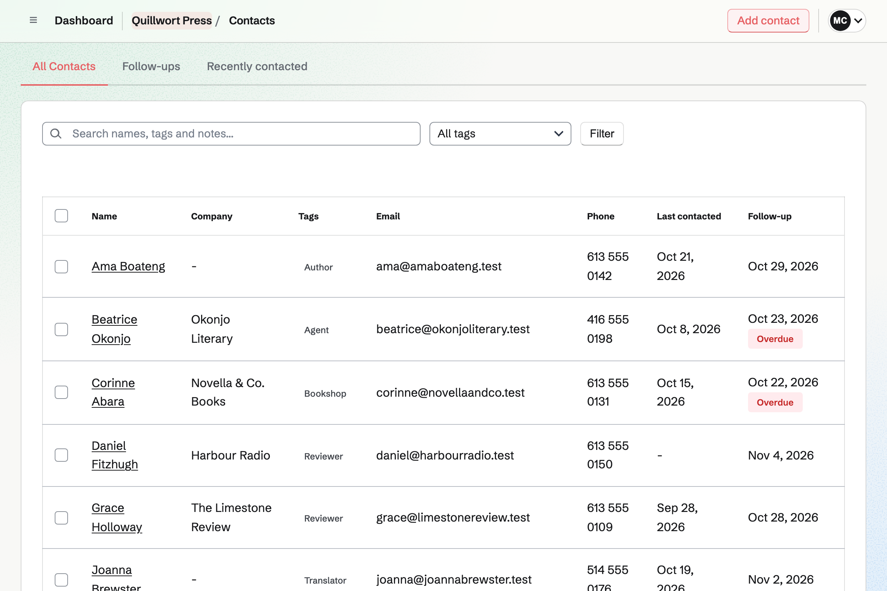
Task: Click follow-up date Nov 4, 2026
Action: (x=781, y=455)
